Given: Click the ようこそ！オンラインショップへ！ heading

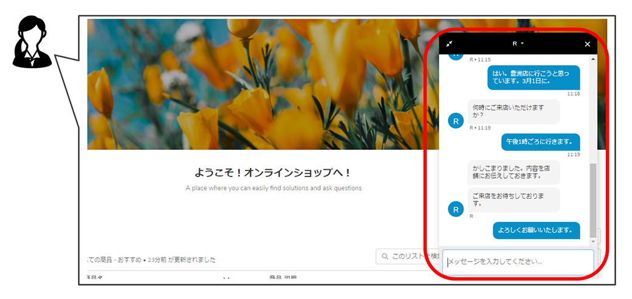Looking at the screenshot, I should point(273,172).
